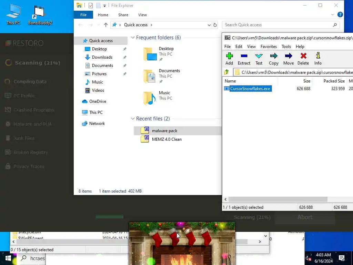Select malware pack in Recent files
The width and height of the screenshot is (353, 265).
coord(178,131)
